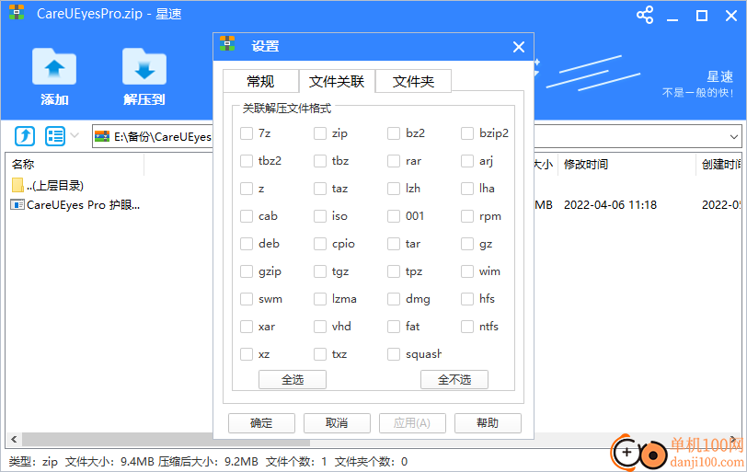Switch to the 常规 tab
Screen dimensions: 747x472
[x=260, y=82]
